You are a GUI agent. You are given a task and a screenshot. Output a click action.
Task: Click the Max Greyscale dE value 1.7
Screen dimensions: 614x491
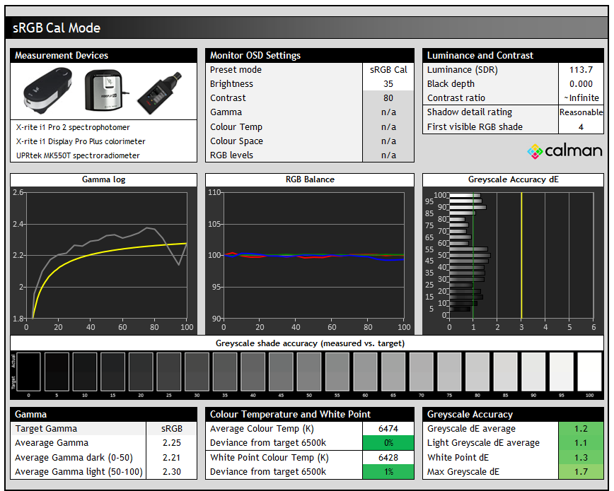581,471
